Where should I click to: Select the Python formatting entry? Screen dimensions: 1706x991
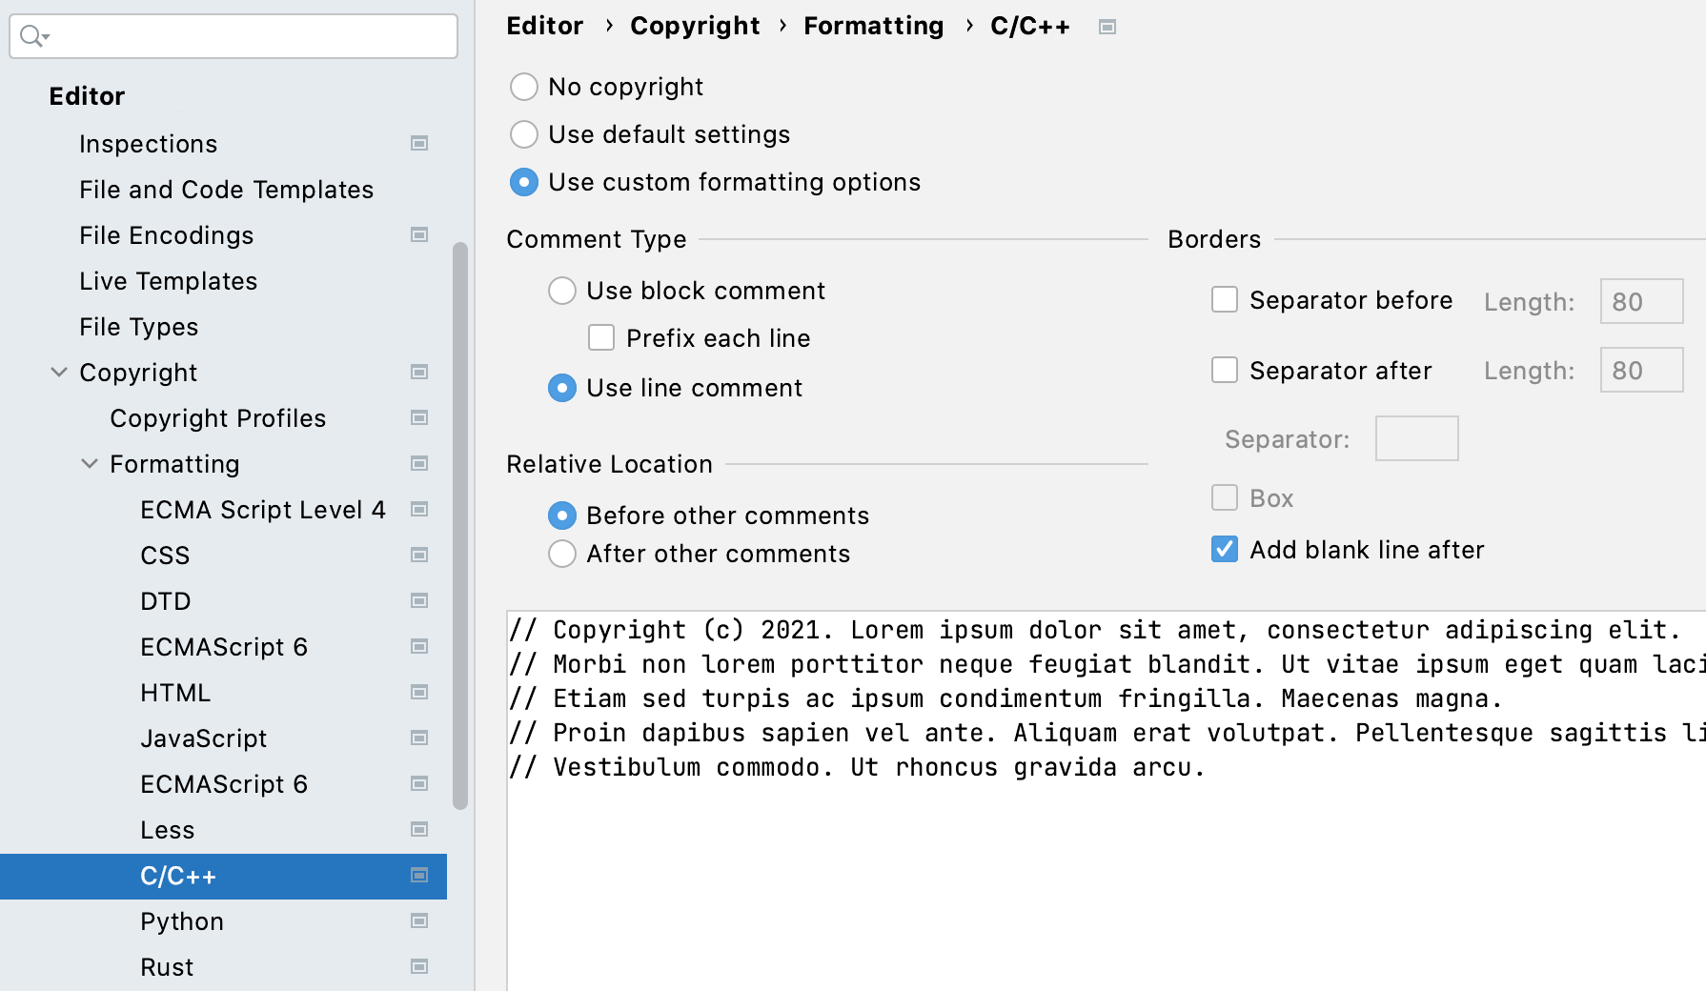181,921
